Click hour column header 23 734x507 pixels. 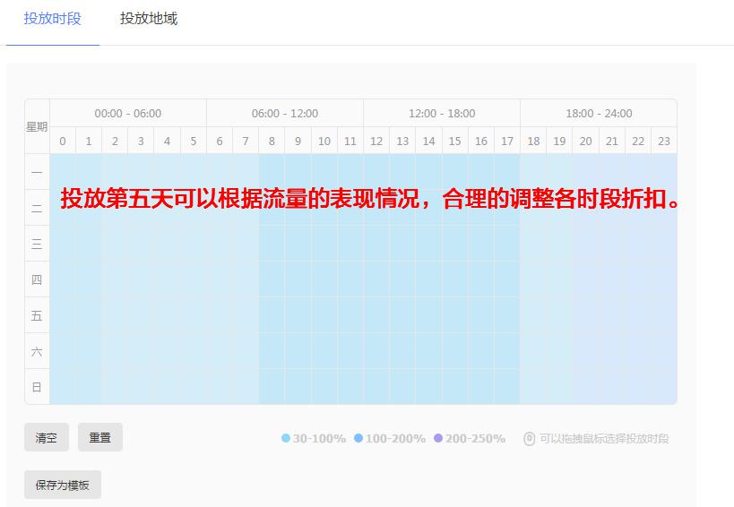pos(664,141)
